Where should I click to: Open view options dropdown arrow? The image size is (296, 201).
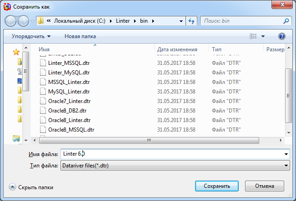(x=263, y=36)
